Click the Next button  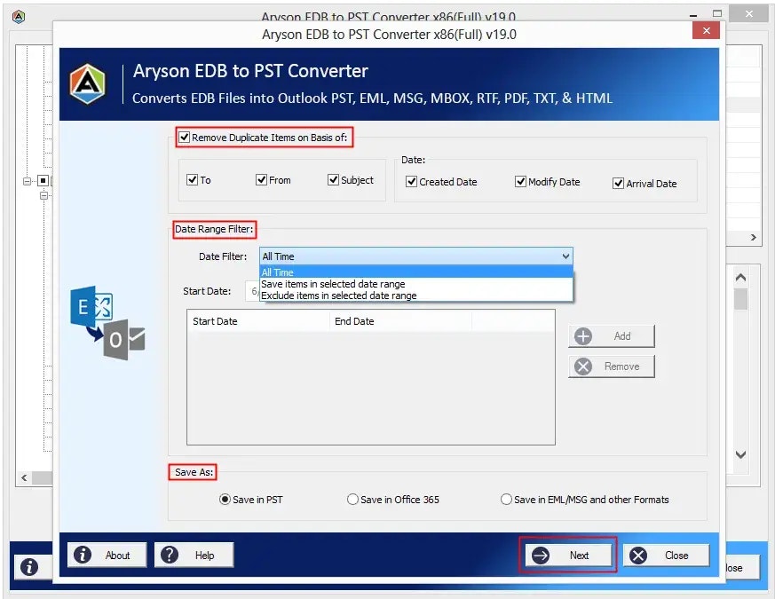click(x=568, y=556)
